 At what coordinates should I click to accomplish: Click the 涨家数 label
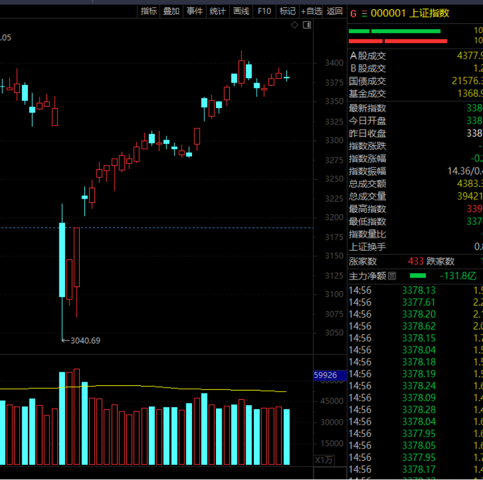[363, 262]
